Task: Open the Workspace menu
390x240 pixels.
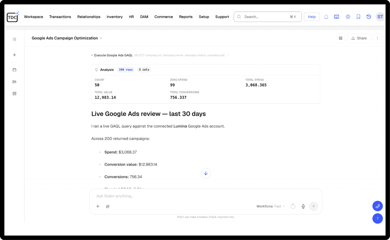Action: pos(33,17)
